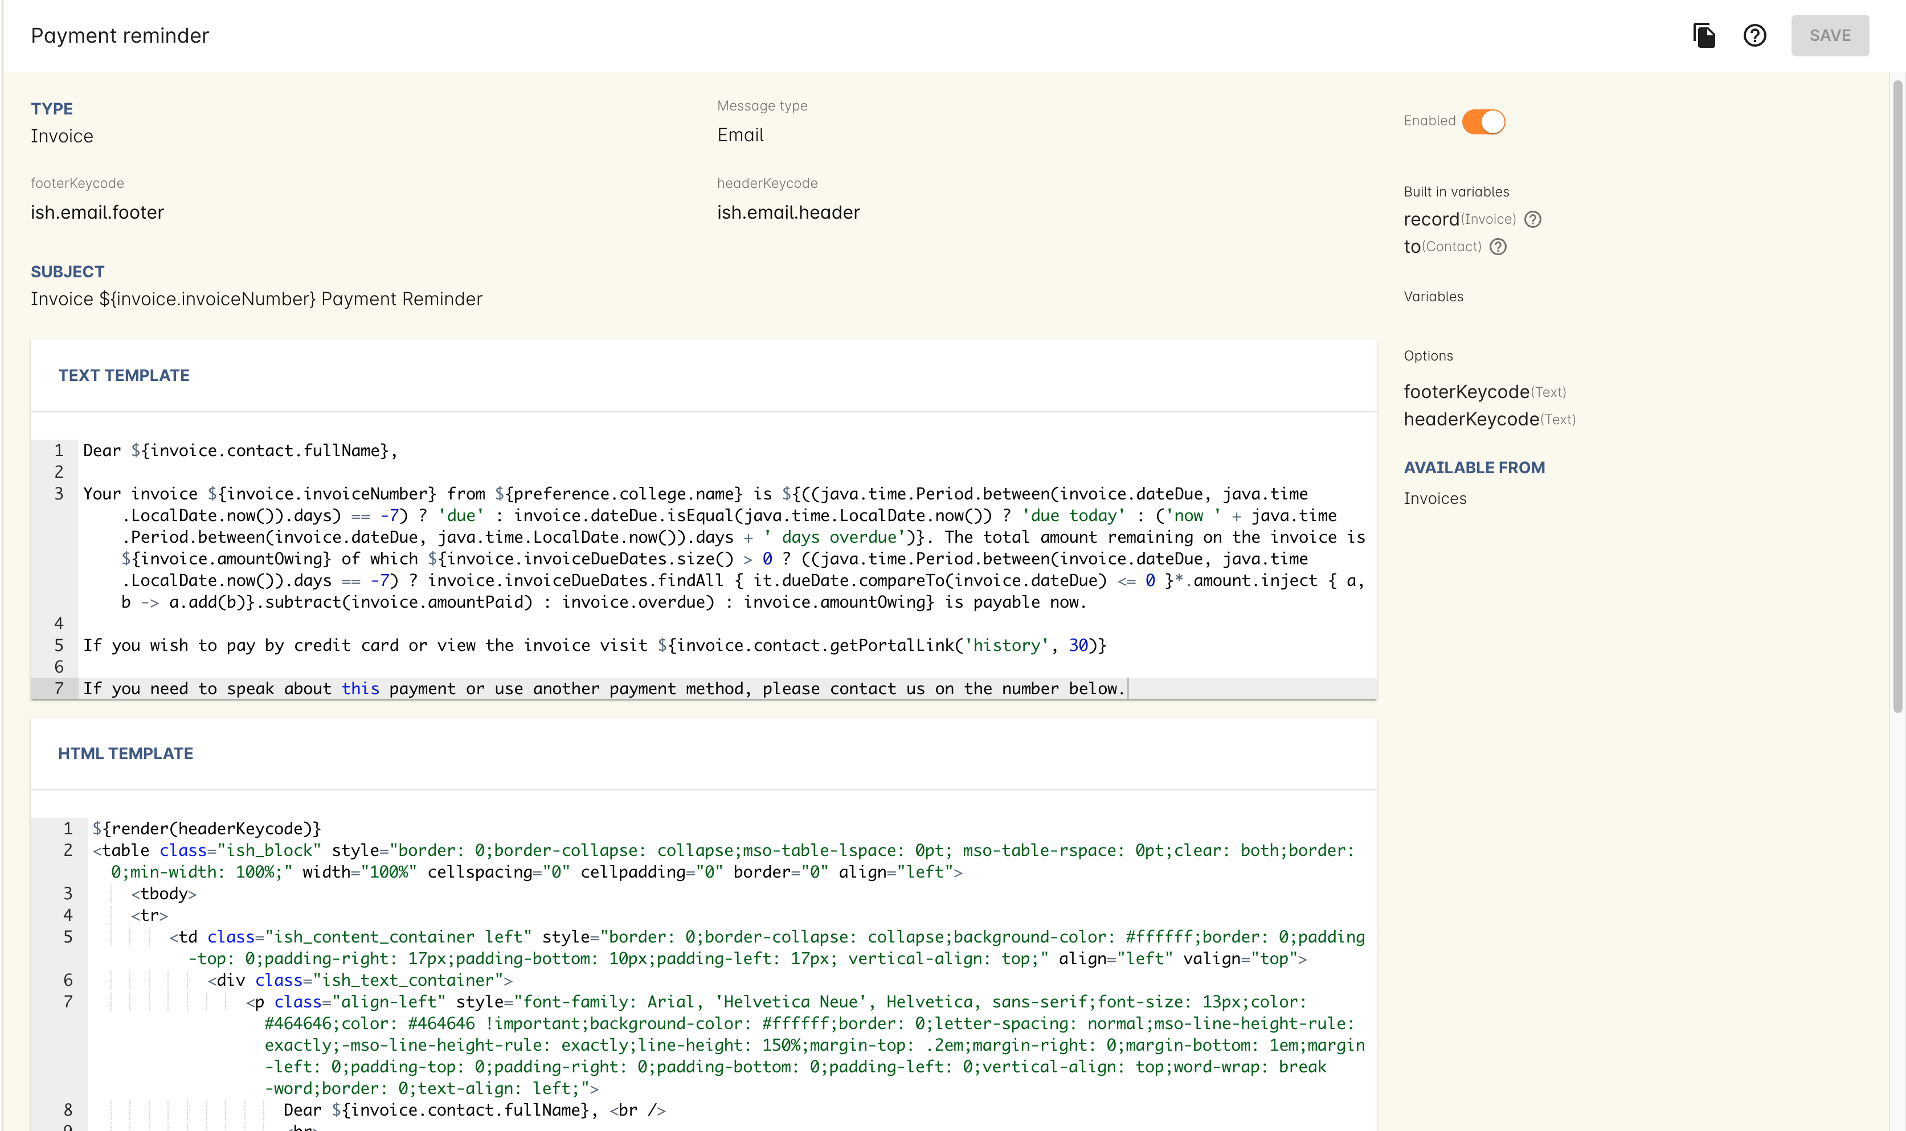
Task: Click line number 3 in text template gutter
Action: pyautogui.click(x=59, y=494)
